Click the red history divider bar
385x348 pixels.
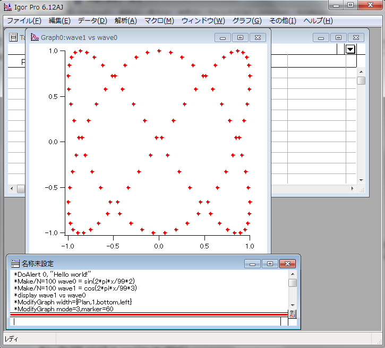tap(149, 314)
